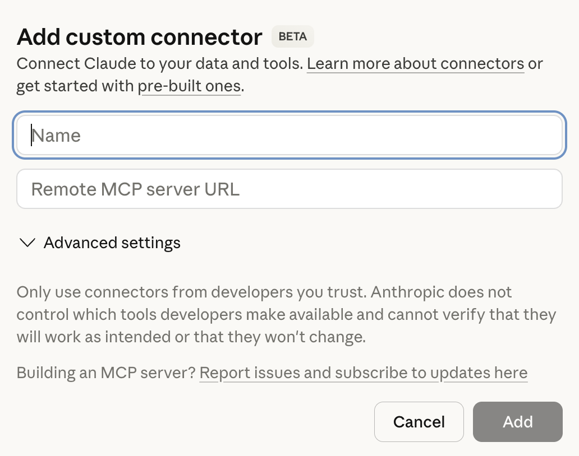579x456 pixels.
Task: Open the Learn more about connectors link
Action: 415,63
